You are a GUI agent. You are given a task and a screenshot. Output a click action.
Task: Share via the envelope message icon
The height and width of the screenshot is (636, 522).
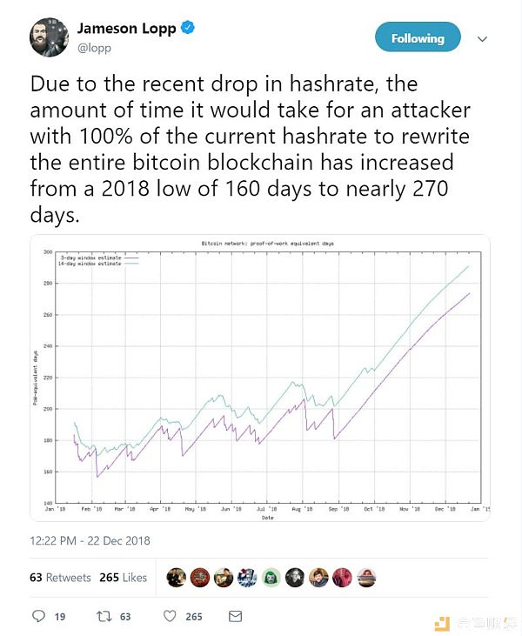point(235,617)
